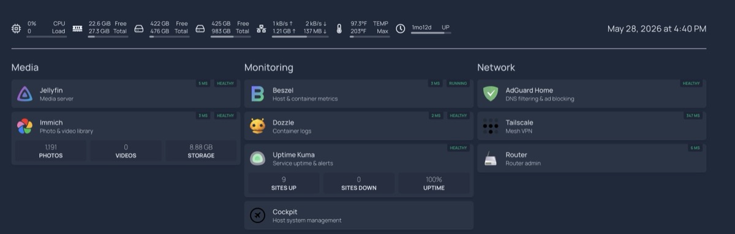Open the Uptime Kuma service link
This screenshot has width=735, height=234.
(359, 159)
